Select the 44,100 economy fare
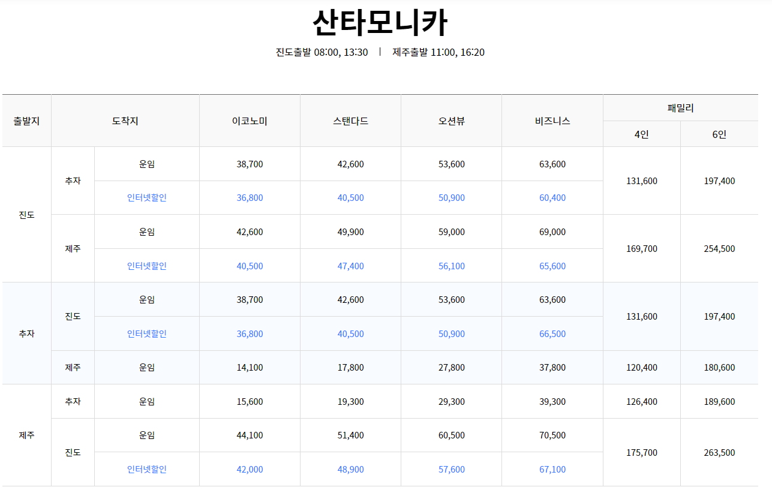 click(250, 435)
